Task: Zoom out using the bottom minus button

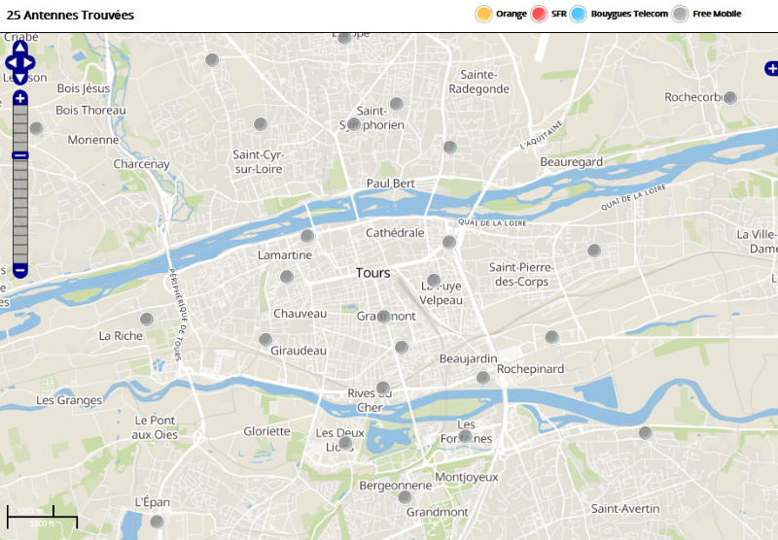Action: tap(19, 270)
